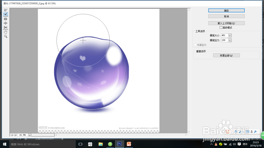Click the 工具选项 section label
The height and width of the screenshot is (148, 264).
[200, 31]
